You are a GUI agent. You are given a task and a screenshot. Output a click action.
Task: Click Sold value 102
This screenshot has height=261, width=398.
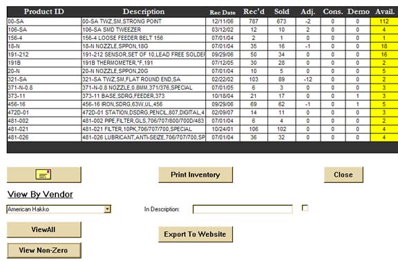pyautogui.click(x=281, y=129)
